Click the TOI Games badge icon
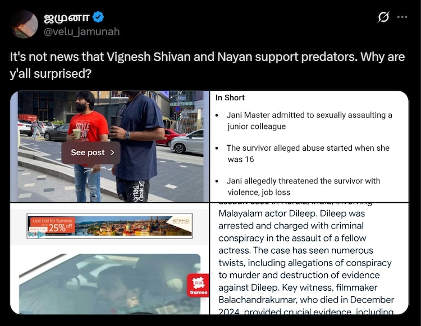The height and width of the screenshot is (326, 421). click(198, 285)
